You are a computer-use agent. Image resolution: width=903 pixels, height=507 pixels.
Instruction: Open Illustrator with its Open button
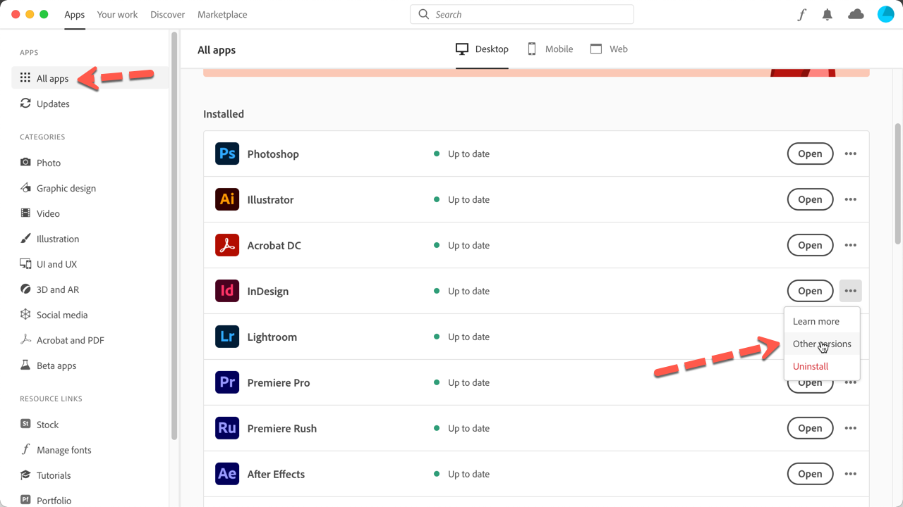[810, 199]
